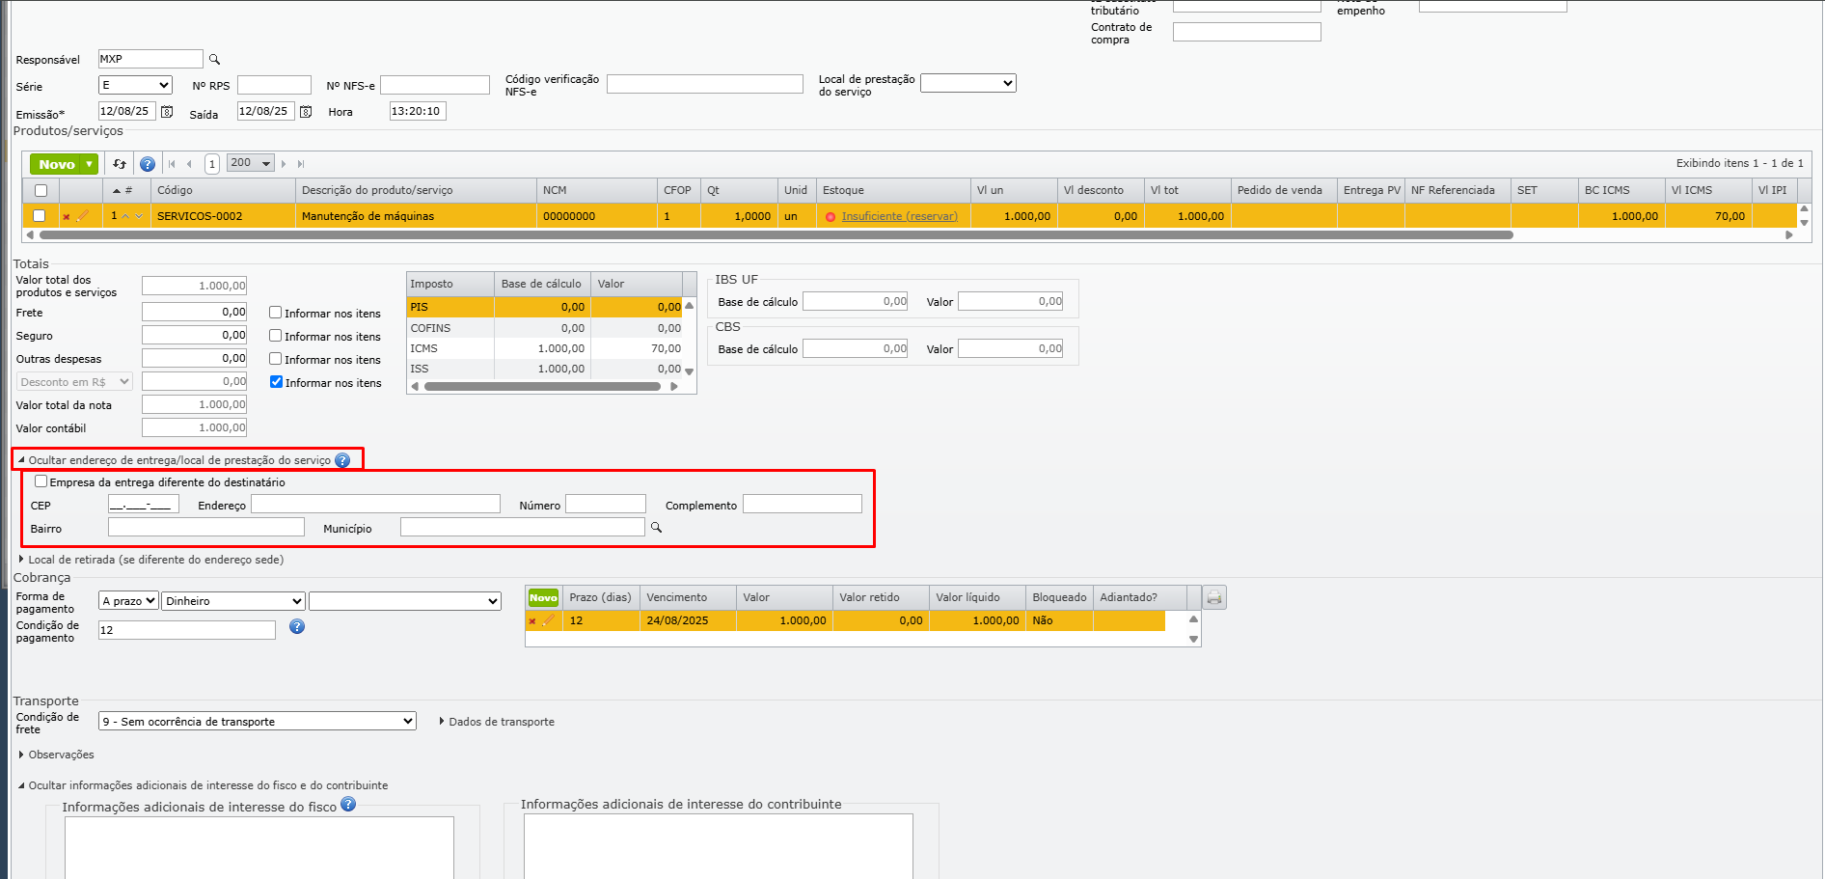Enable Informar nos itens for Frete
1825x879 pixels.
point(276,313)
